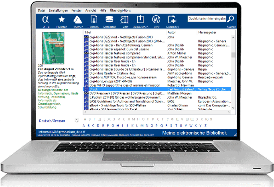Viewport: 274px width, 187px height.
Task: Click the Suchen magnifier icon
Action: pos(231,19)
